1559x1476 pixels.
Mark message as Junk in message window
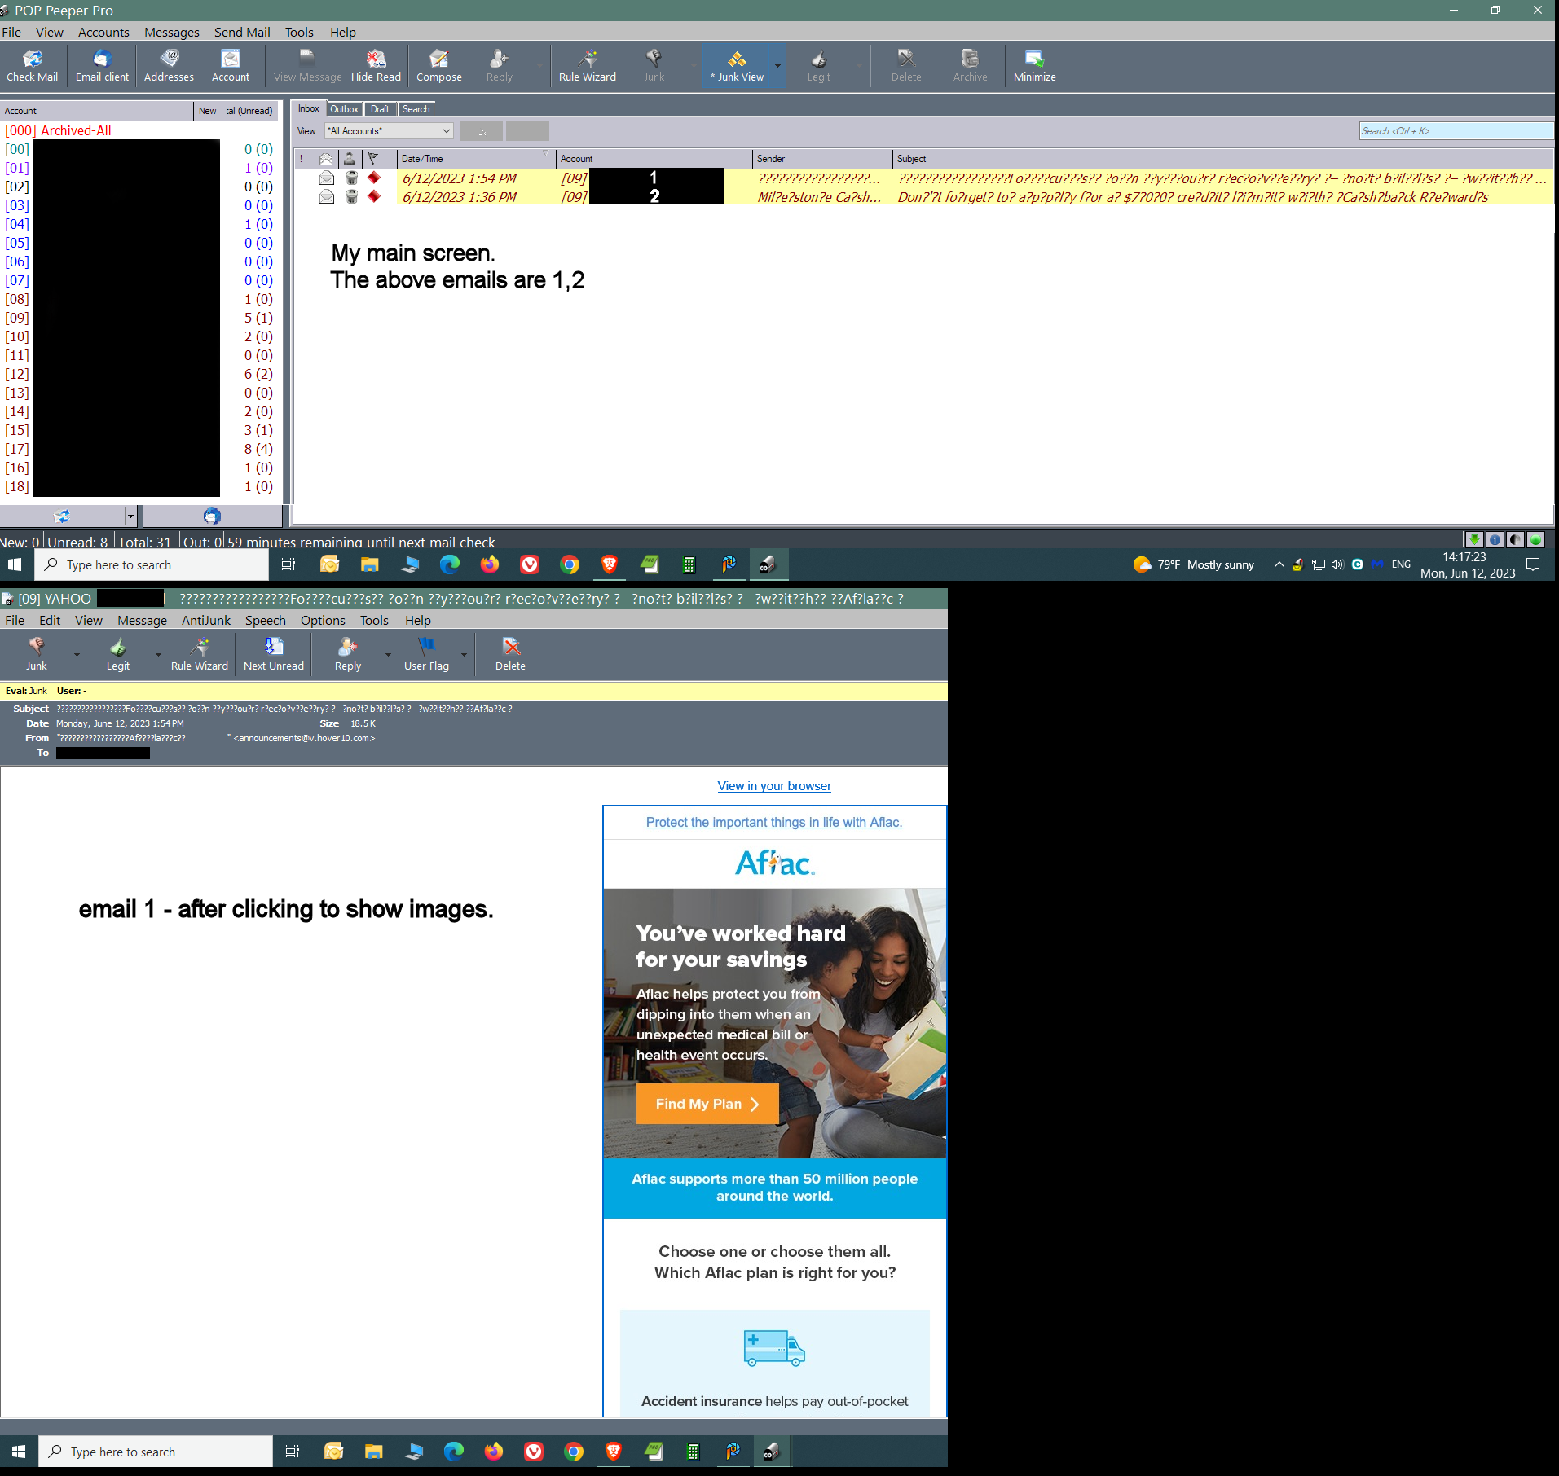(x=36, y=655)
